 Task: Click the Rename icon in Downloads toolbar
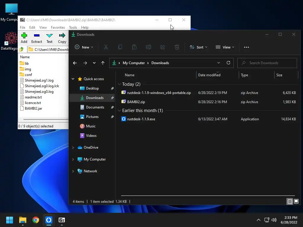[x=149, y=47]
